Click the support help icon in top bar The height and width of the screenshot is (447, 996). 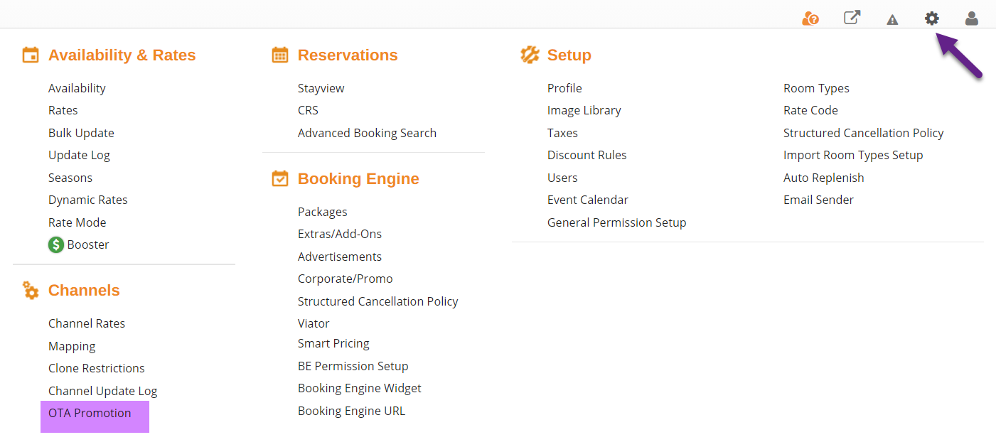click(x=810, y=18)
